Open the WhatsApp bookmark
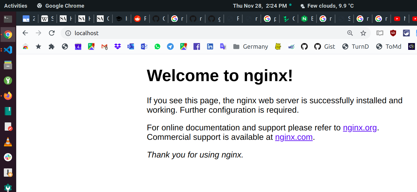 click(157, 47)
